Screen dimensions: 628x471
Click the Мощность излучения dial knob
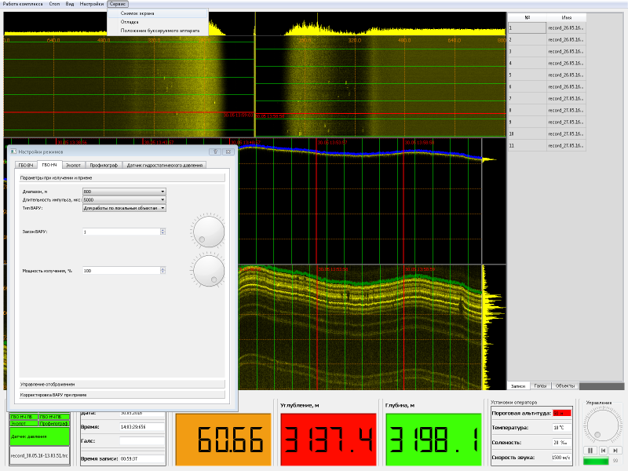tap(209, 271)
